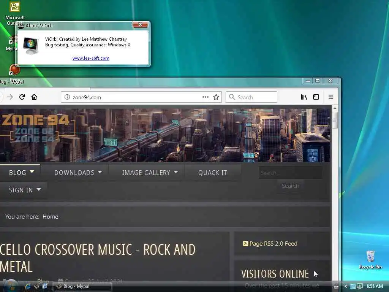
Task: Open the Recycle Bin on desktop
Action: point(370,260)
